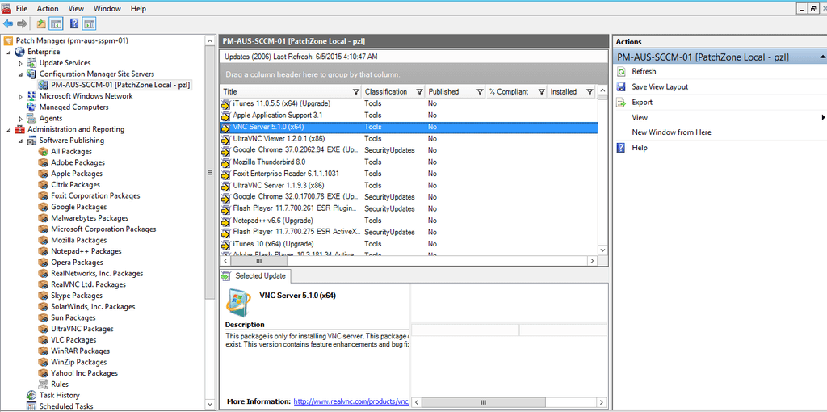
Task: Select the UltraVNC Viewer 1.2.0.1 (x86) row
Action: click(409, 139)
